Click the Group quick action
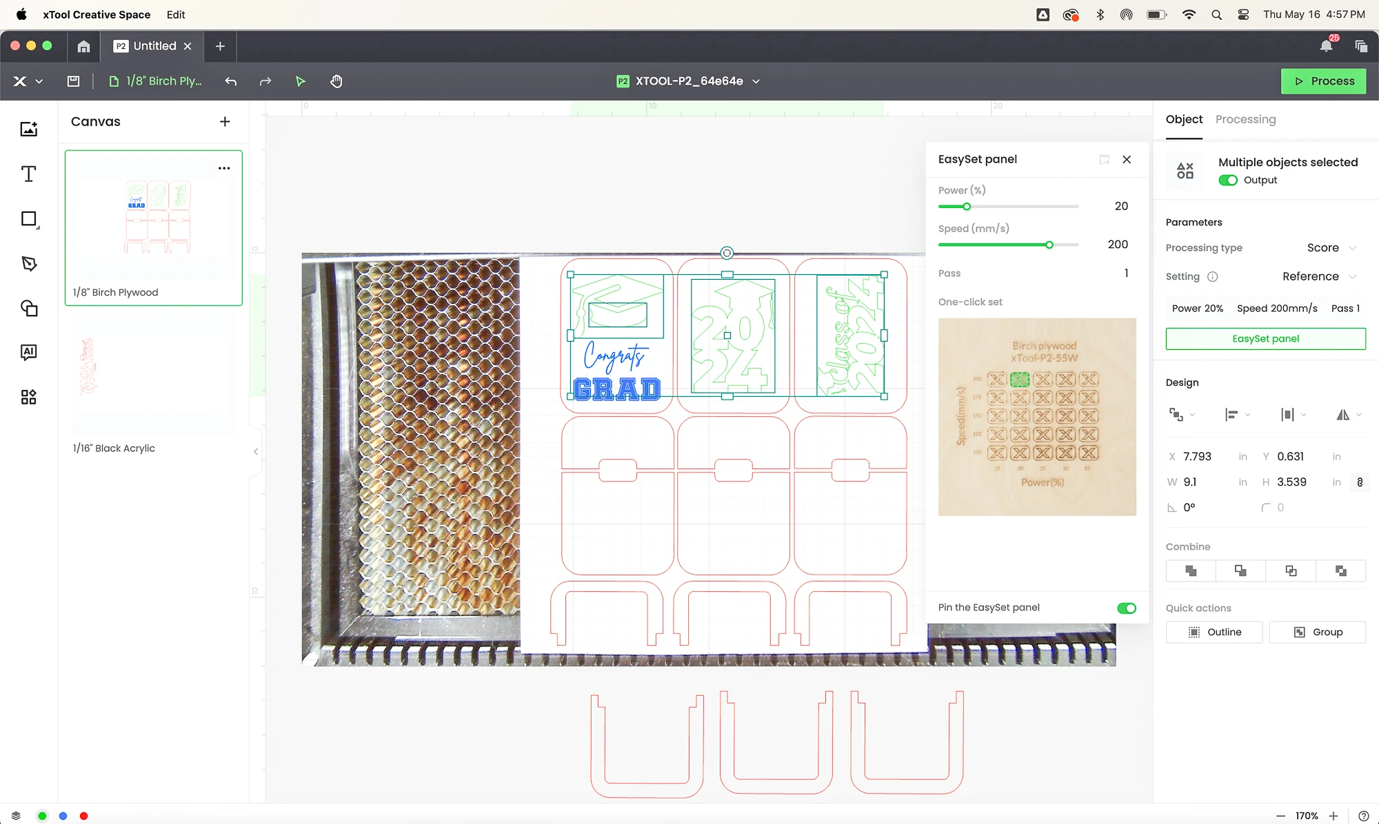 [1317, 632]
